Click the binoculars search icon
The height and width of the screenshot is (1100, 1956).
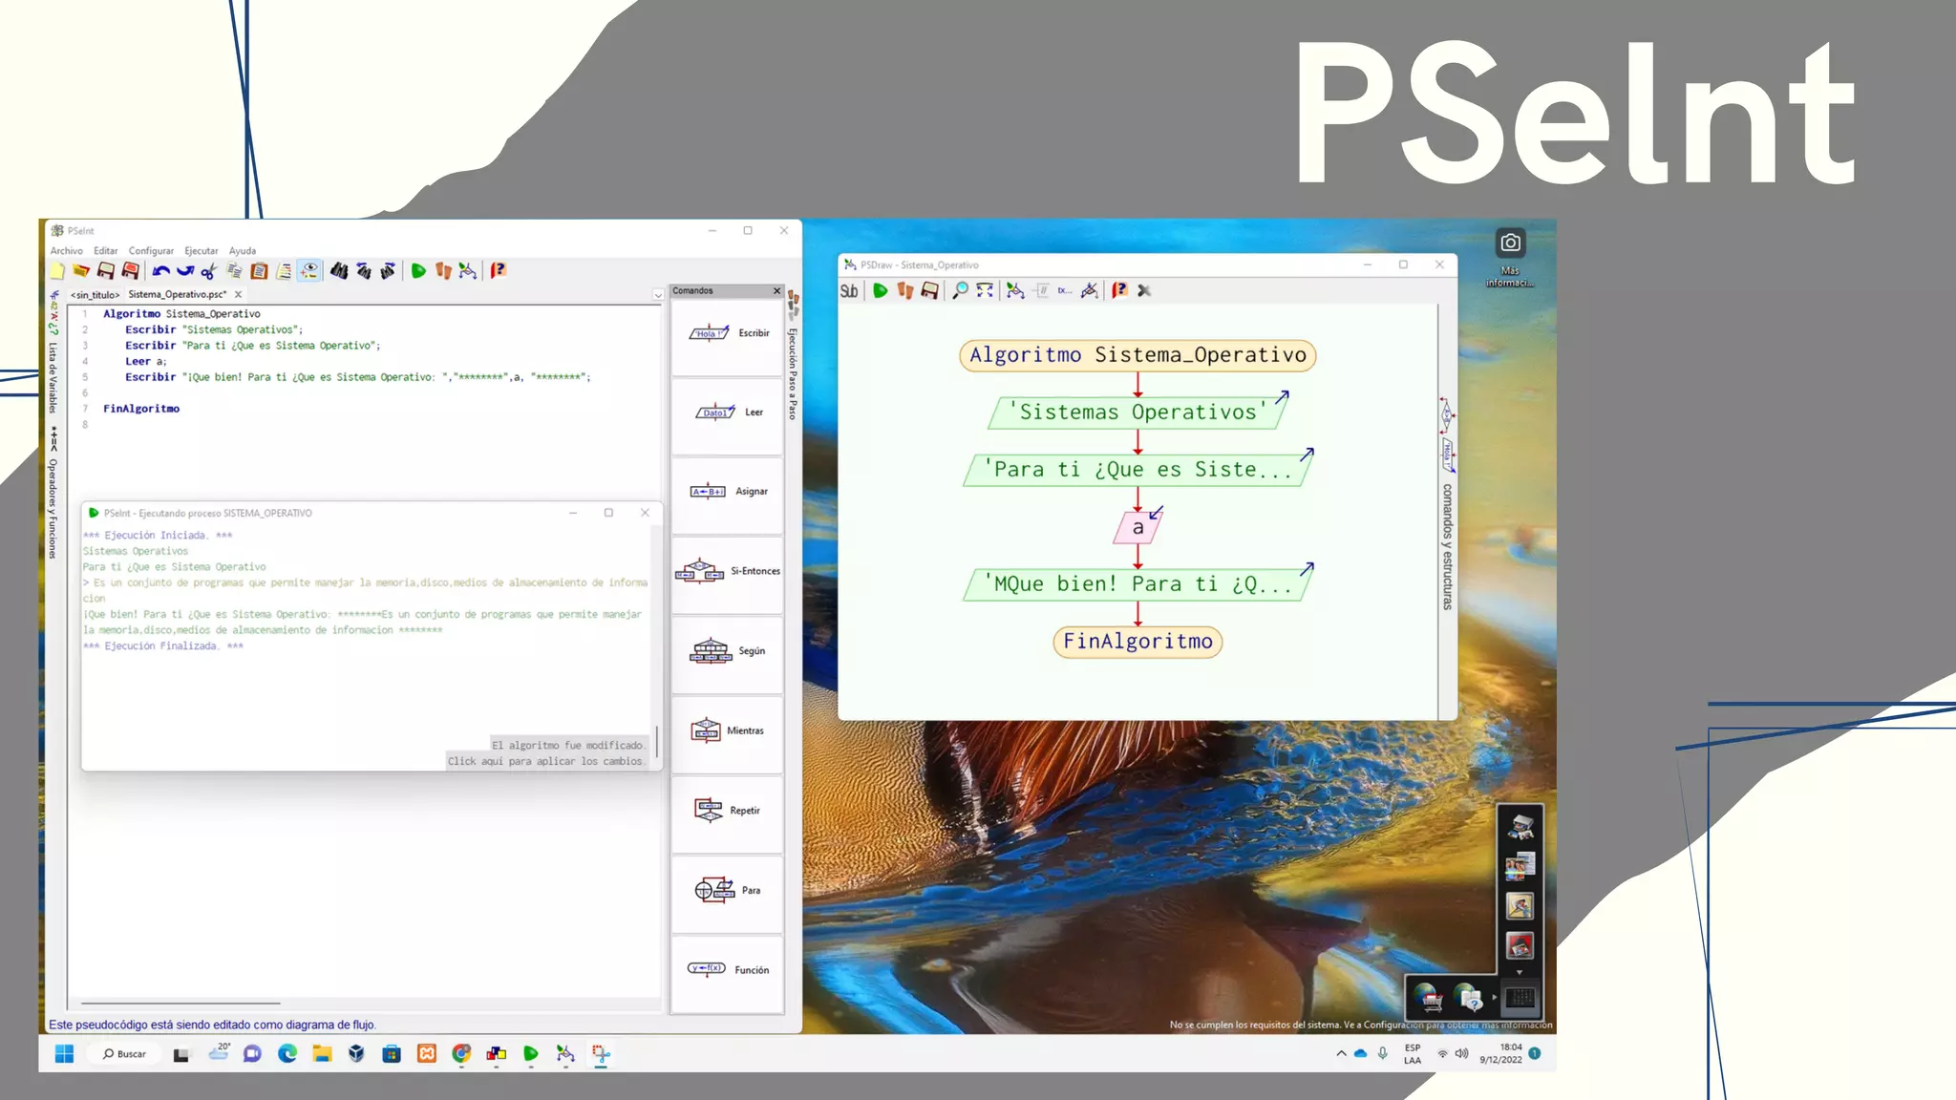338,271
